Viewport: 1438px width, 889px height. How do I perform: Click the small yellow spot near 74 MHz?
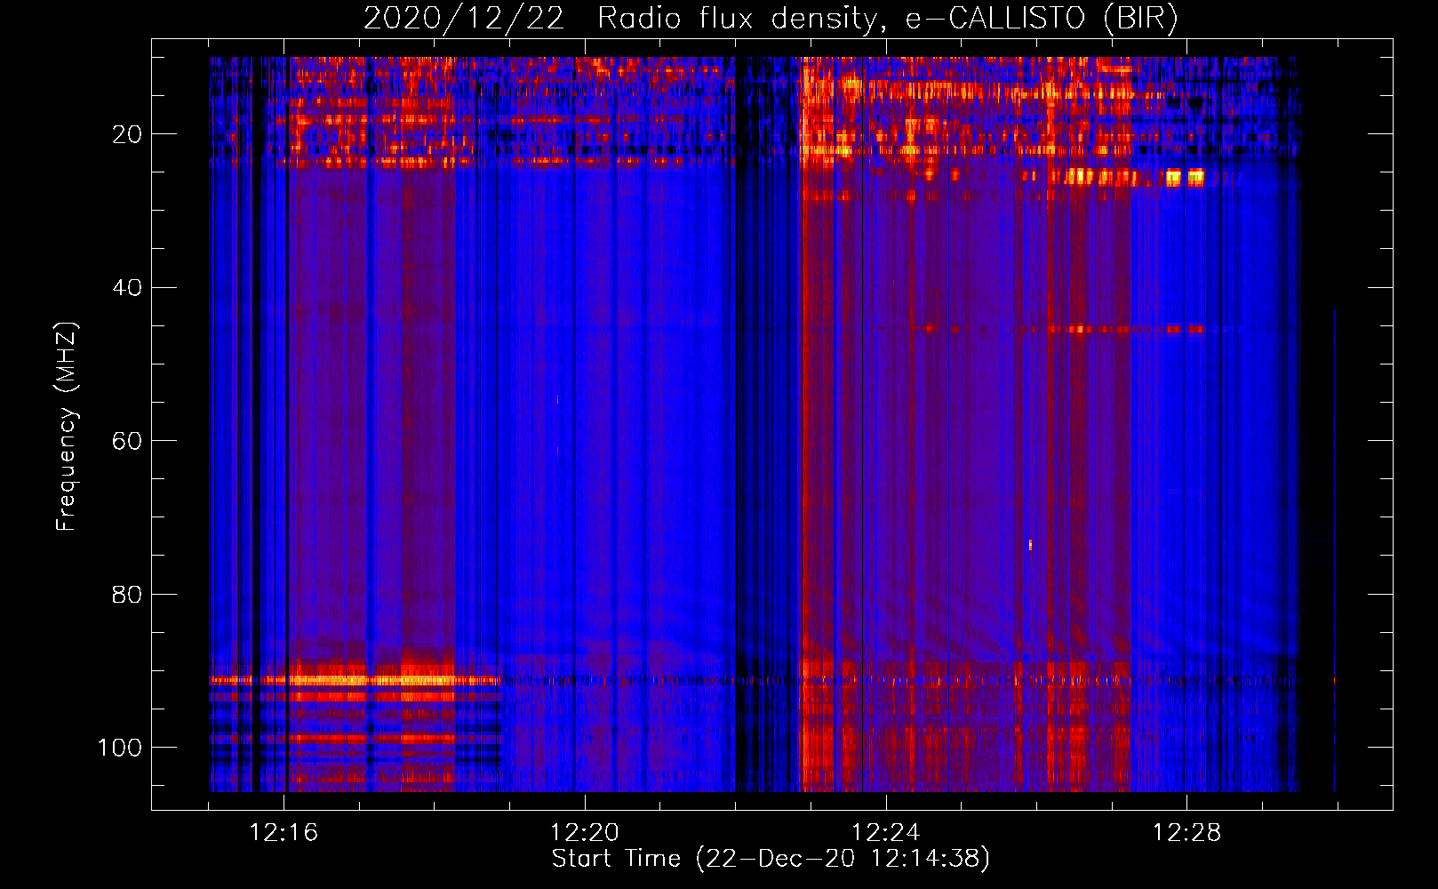1030,545
